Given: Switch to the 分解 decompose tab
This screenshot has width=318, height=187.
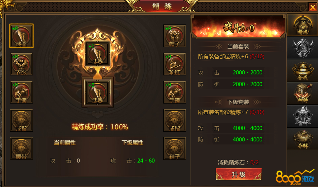Looking at the screenshot, I should point(302,139).
